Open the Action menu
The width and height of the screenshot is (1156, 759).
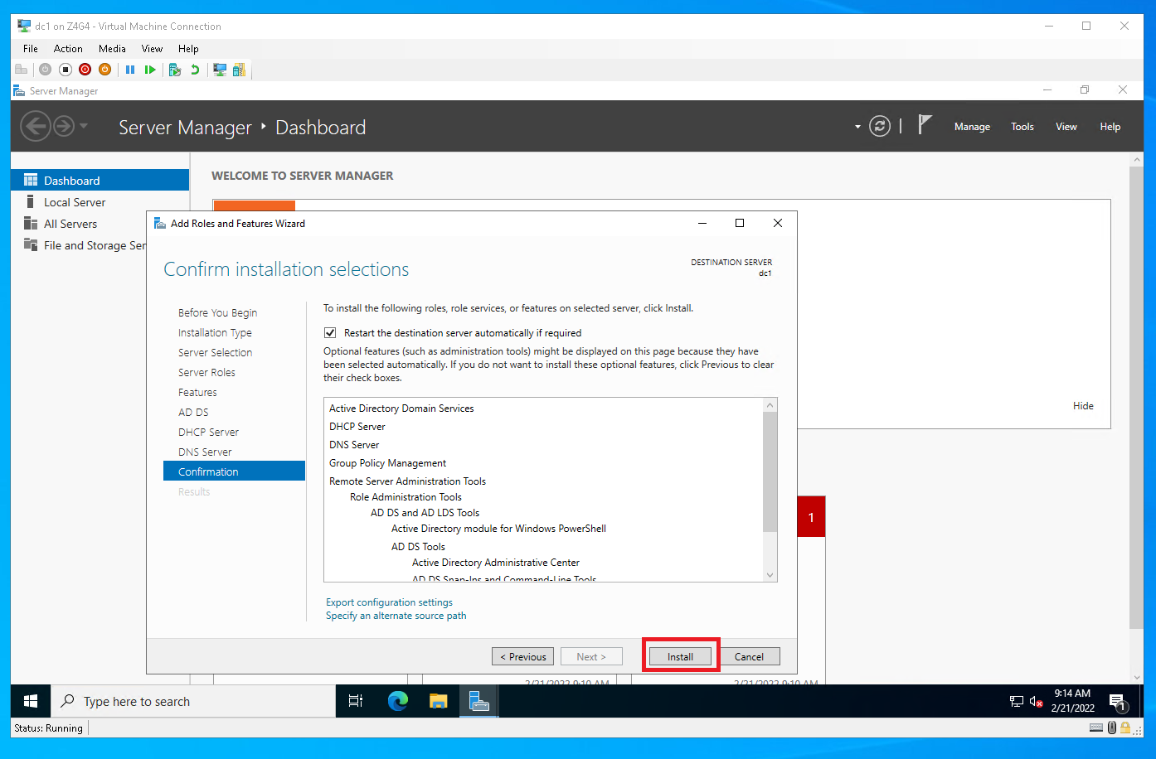(x=68, y=49)
